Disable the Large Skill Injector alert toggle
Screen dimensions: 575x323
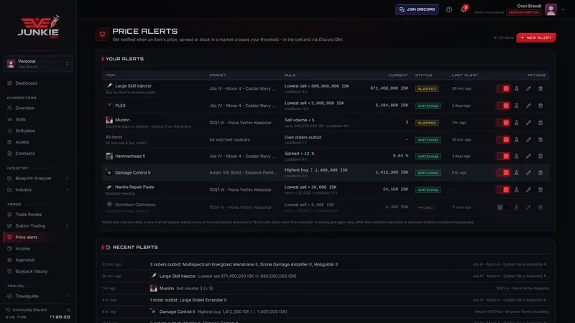pos(502,88)
